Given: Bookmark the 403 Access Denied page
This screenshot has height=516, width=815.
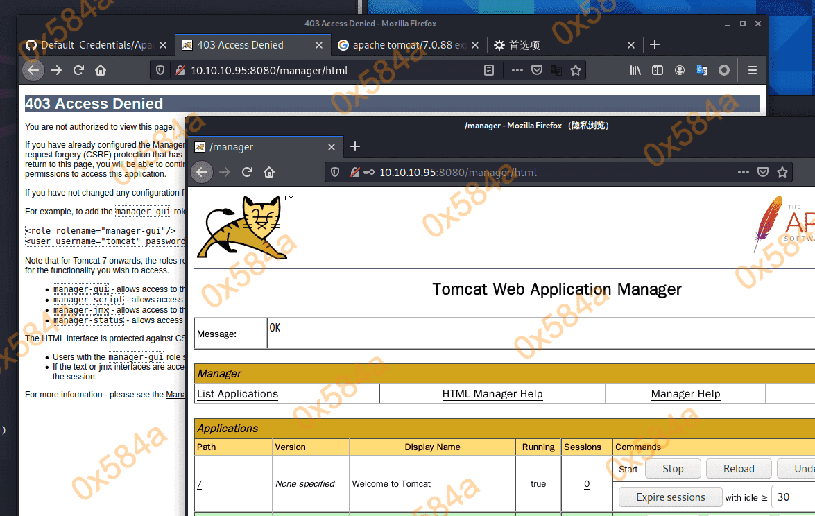Looking at the screenshot, I should 575,70.
